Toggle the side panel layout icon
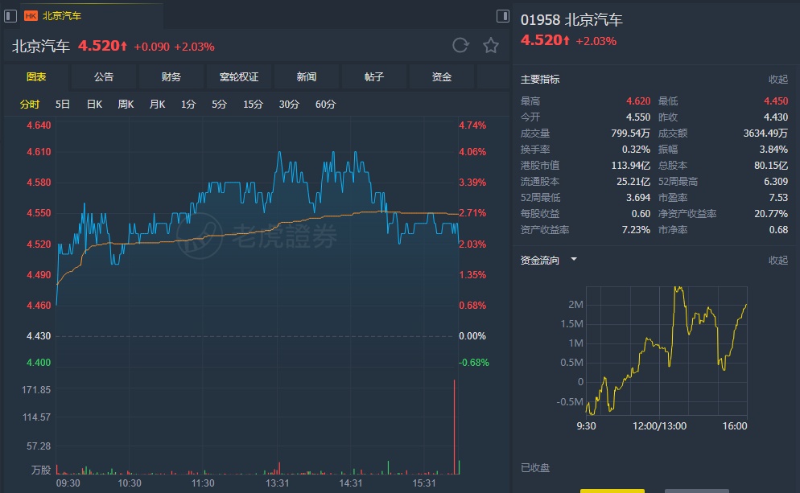The image size is (800, 493). click(503, 15)
